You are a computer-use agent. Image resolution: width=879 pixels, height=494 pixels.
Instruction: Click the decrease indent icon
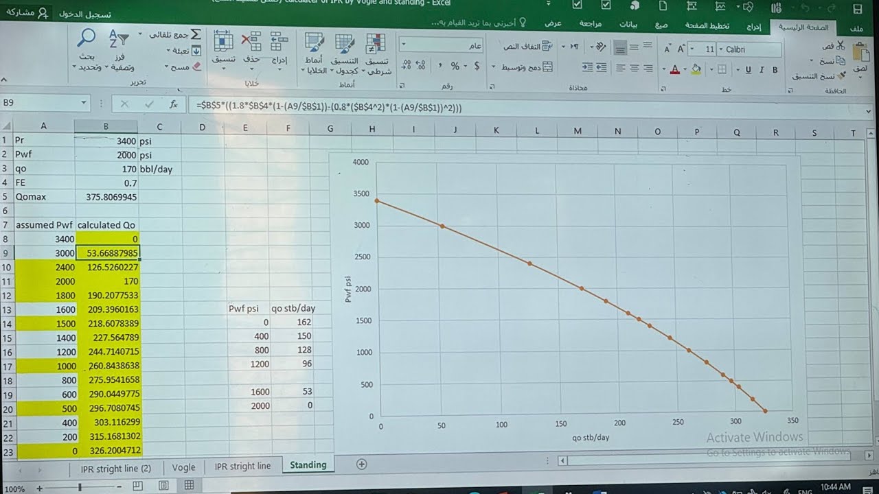pos(602,67)
